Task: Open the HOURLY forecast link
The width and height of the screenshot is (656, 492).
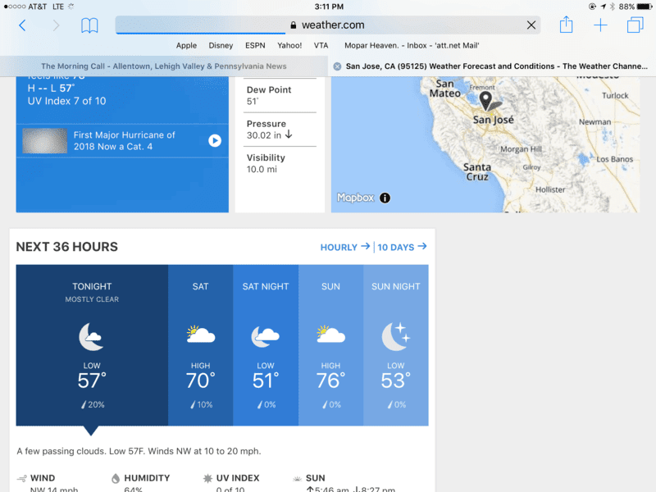Action: [344, 247]
